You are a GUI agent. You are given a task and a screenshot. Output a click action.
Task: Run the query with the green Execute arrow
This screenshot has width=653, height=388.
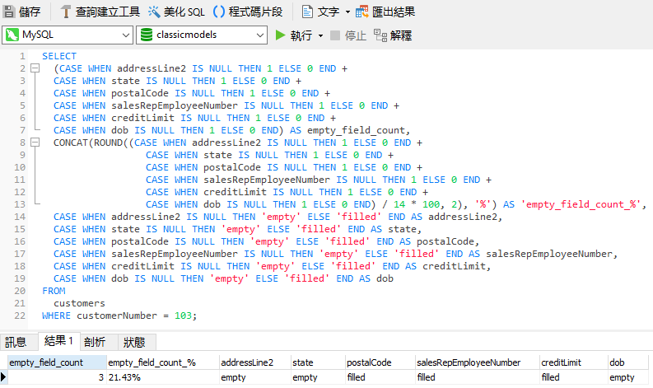tap(281, 35)
